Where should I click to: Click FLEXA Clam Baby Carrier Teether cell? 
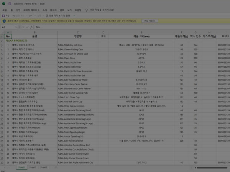coord(78,84)
